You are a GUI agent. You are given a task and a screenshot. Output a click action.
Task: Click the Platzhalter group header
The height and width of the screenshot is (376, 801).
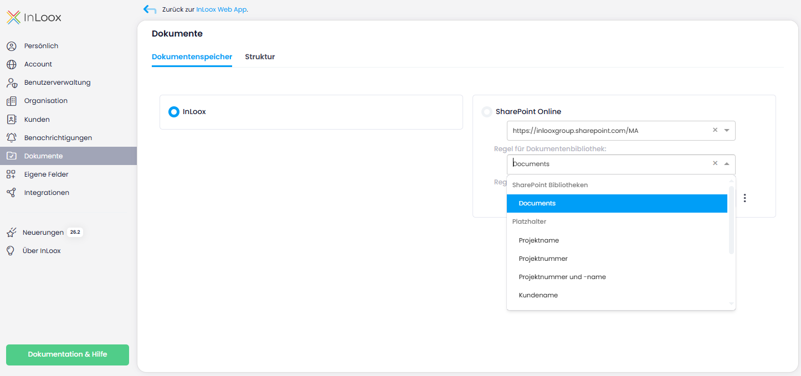point(529,222)
